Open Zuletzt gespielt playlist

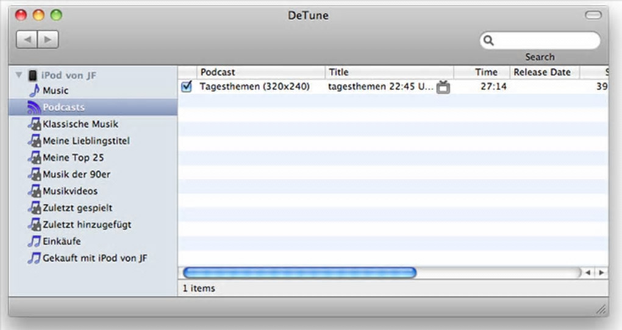pyautogui.click(x=78, y=208)
